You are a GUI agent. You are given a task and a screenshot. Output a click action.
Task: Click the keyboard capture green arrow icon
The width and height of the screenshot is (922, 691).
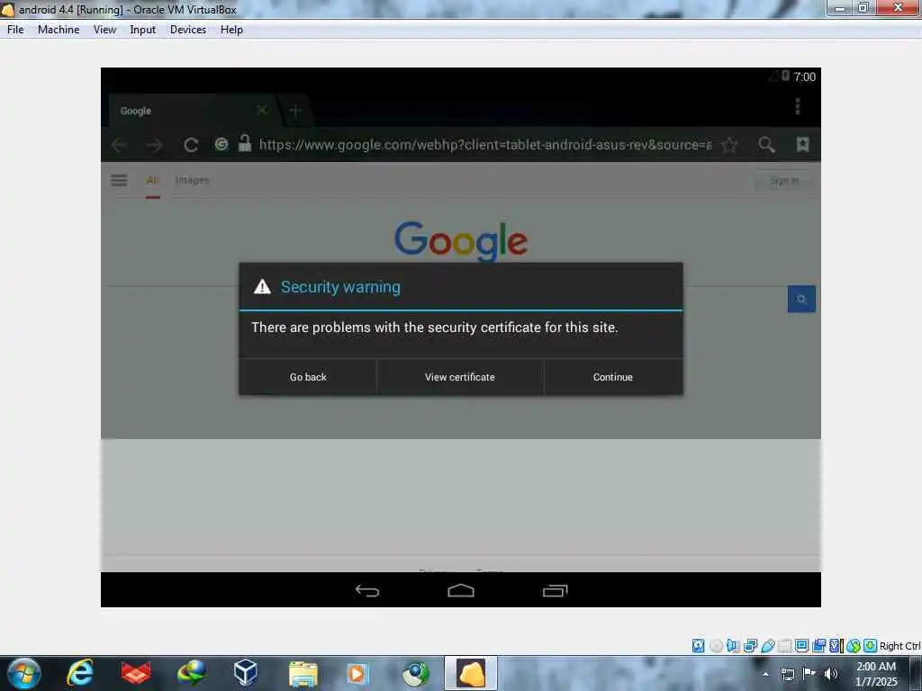pos(871,646)
